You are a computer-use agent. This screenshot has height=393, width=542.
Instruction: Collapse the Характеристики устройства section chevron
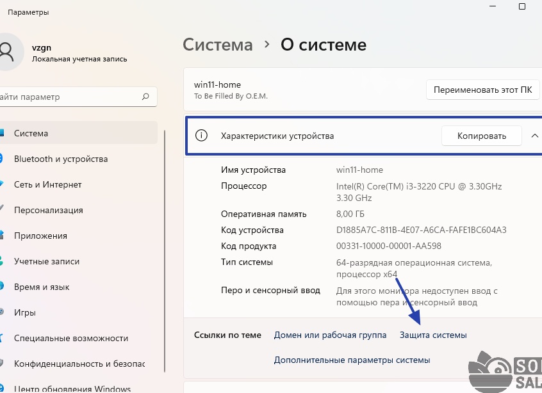coord(534,136)
